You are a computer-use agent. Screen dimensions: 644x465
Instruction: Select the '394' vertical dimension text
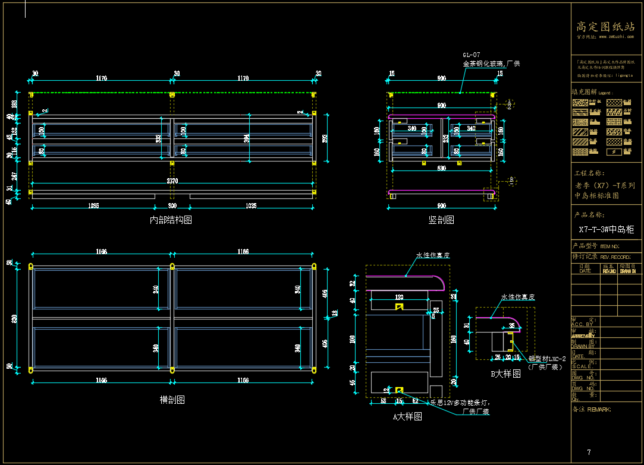click(x=246, y=138)
